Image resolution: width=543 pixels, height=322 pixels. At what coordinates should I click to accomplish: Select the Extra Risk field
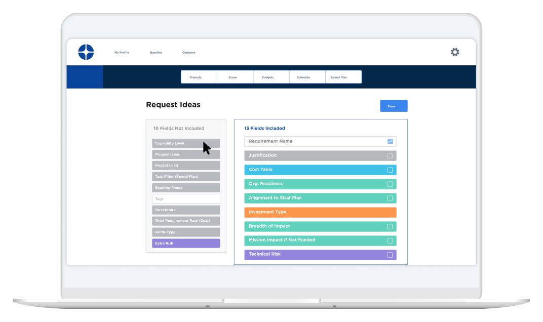click(x=185, y=243)
